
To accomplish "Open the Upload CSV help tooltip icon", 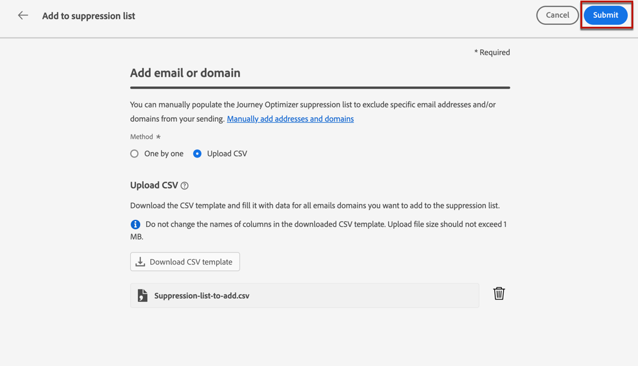I will click(x=185, y=185).
